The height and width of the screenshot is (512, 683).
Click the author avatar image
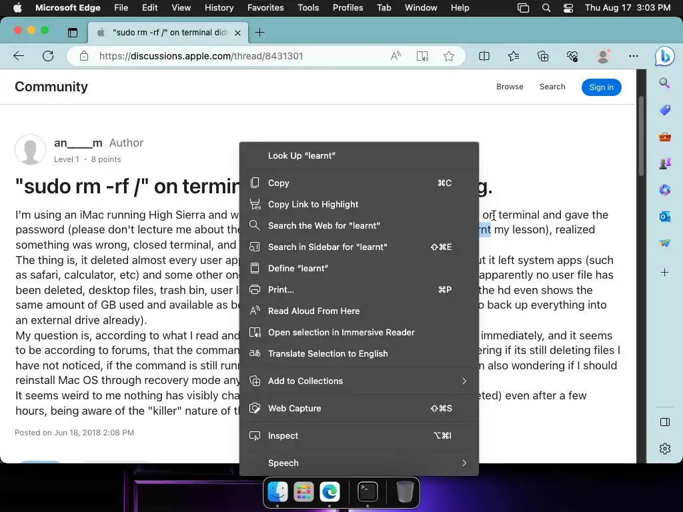pyautogui.click(x=30, y=150)
